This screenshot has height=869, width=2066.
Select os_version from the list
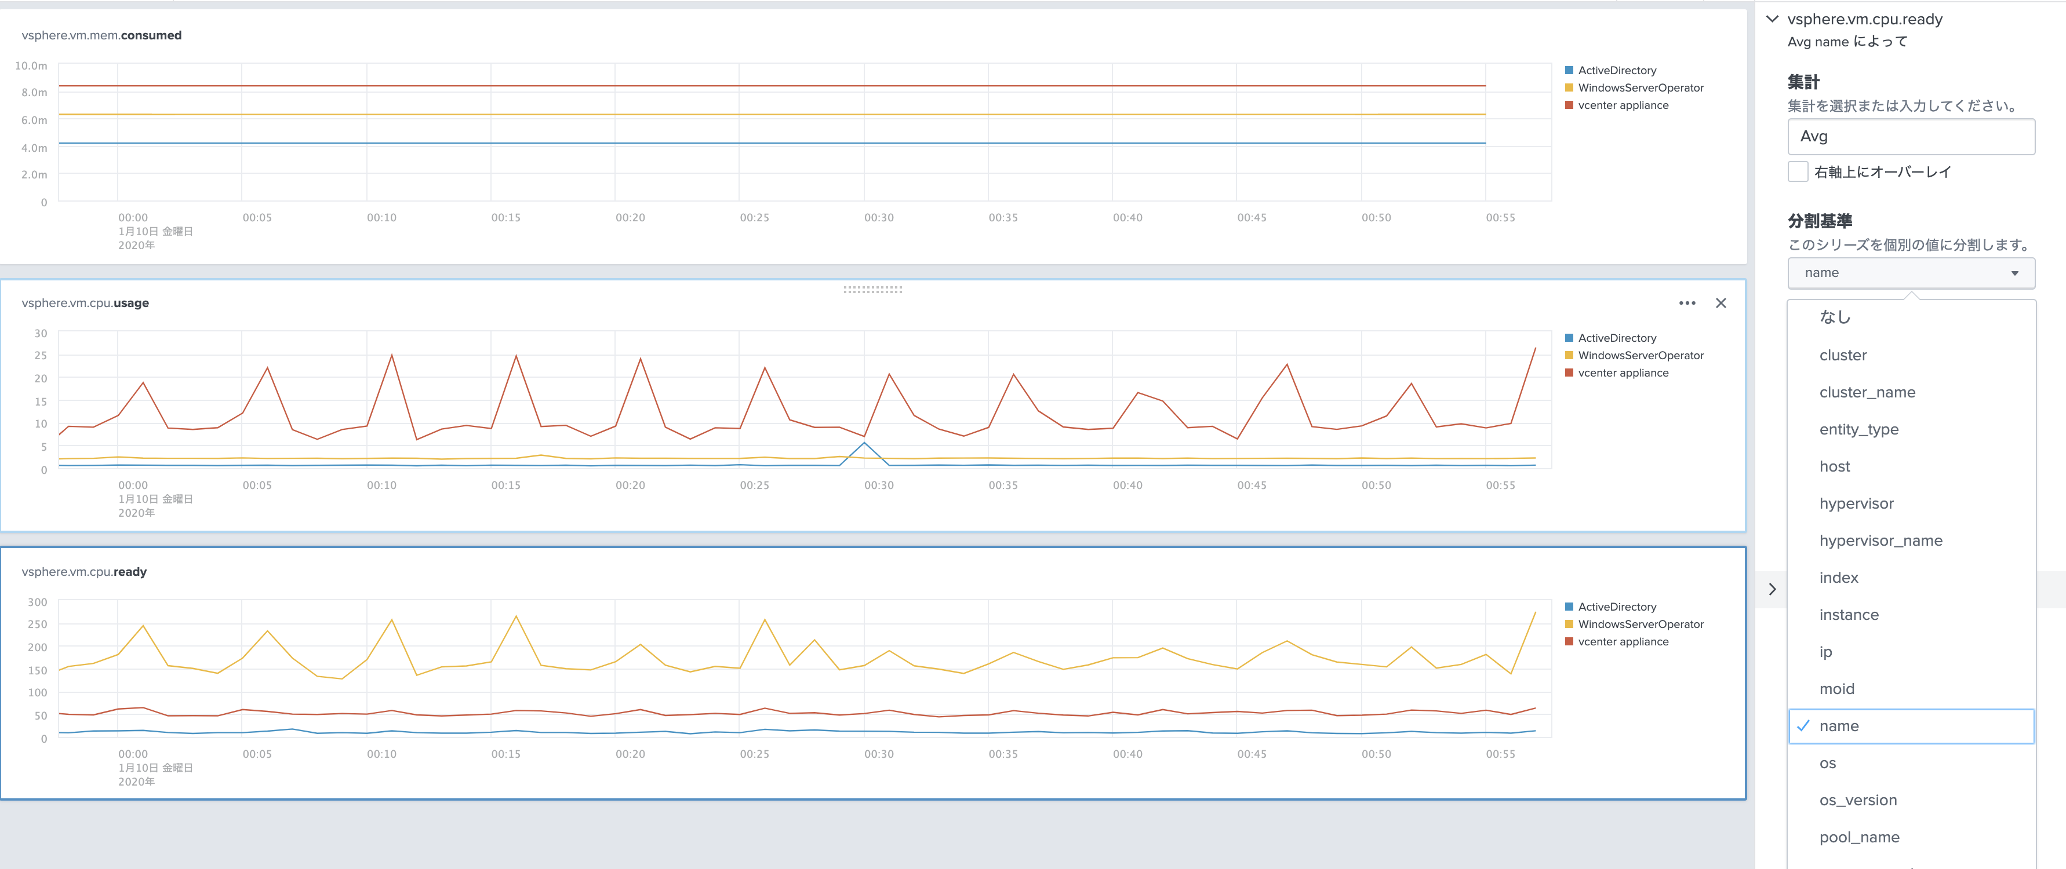coord(1857,800)
